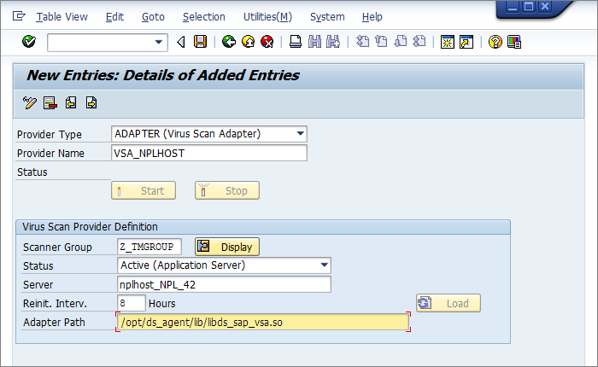
Task: Click the Exit yellow arrow icon
Action: click(248, 42)
